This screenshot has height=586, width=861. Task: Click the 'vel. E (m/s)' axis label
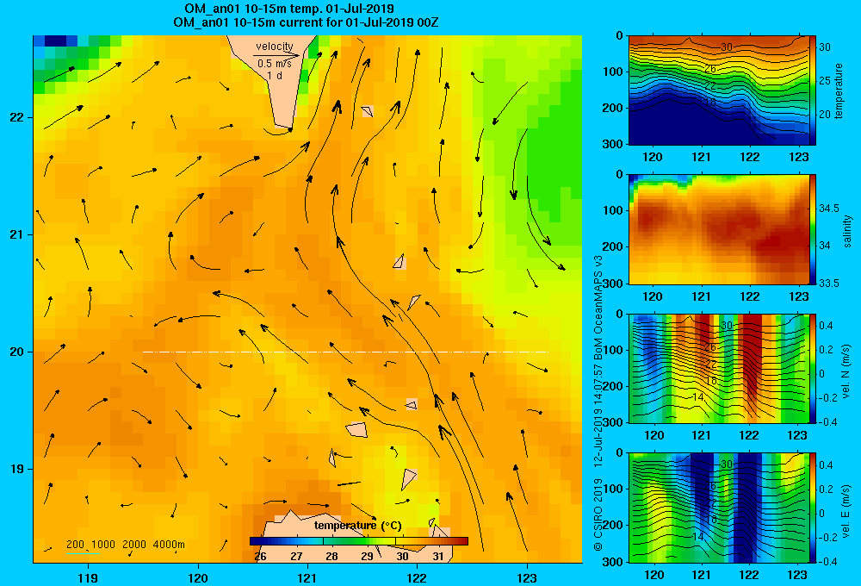click(x=846, y=511)
